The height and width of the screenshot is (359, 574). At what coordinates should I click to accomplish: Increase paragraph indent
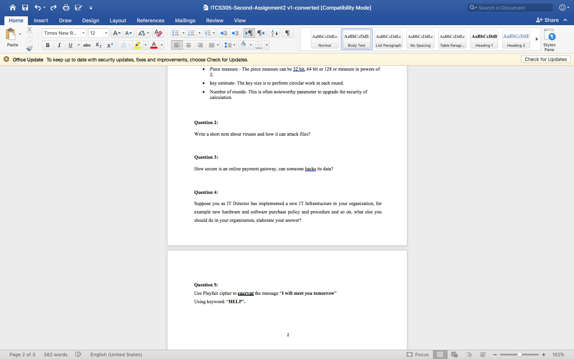point(236,33)
